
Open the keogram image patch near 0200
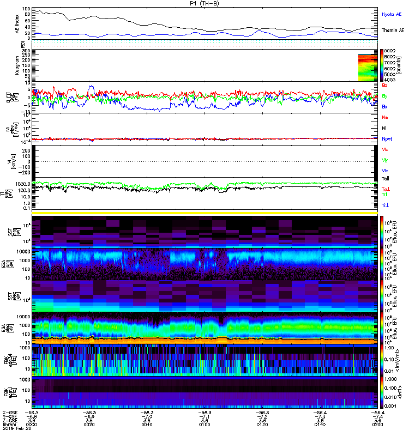[368, 68]
